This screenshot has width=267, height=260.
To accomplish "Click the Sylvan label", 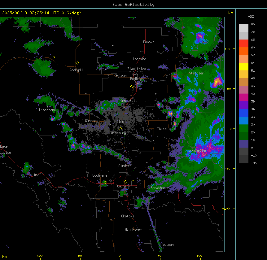I will pyautogui.click(x=121, y=76).
